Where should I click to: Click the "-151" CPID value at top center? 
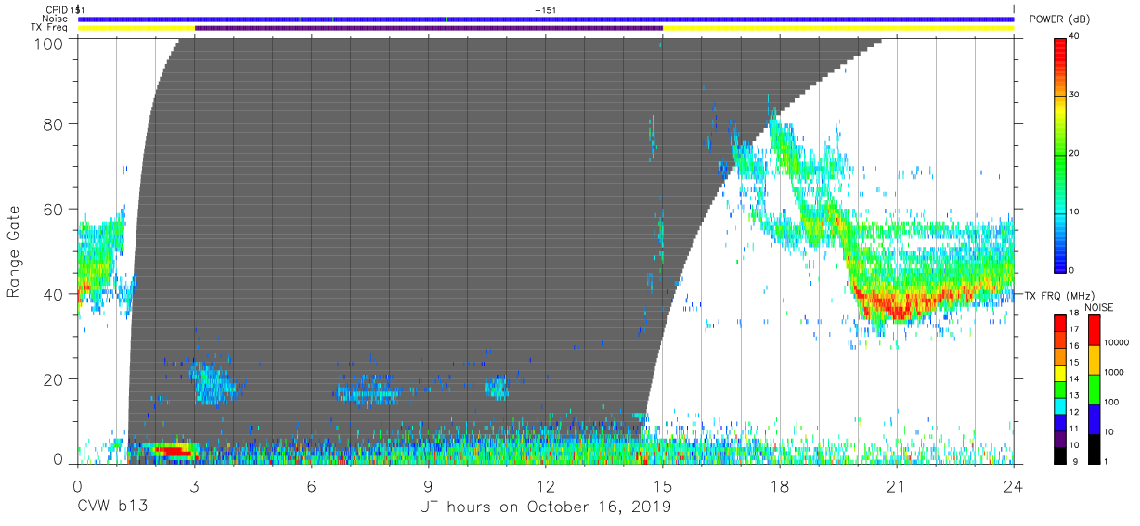coord(546,9)
